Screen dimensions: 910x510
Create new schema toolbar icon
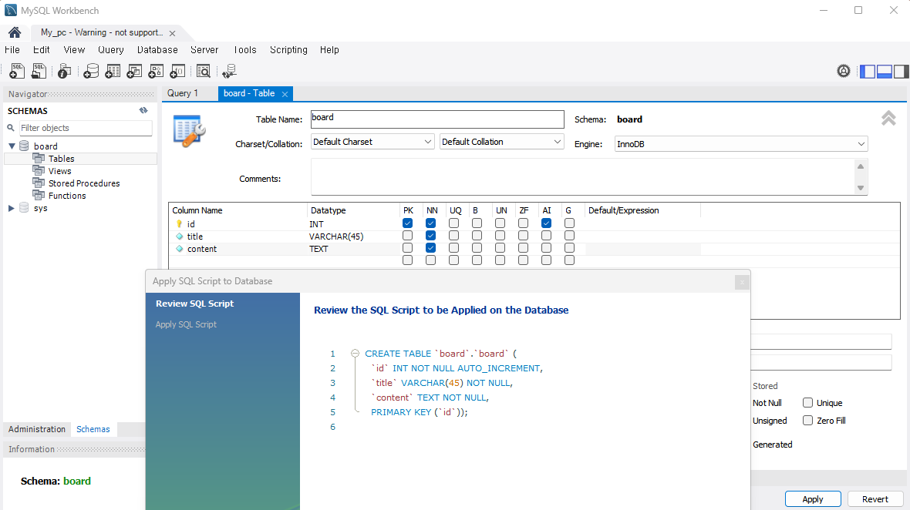(x=91, y=72)
